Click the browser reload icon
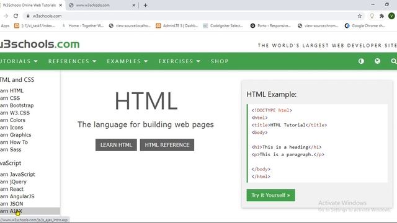The width and height of the screenshot is (397, 223). (16, 16)
